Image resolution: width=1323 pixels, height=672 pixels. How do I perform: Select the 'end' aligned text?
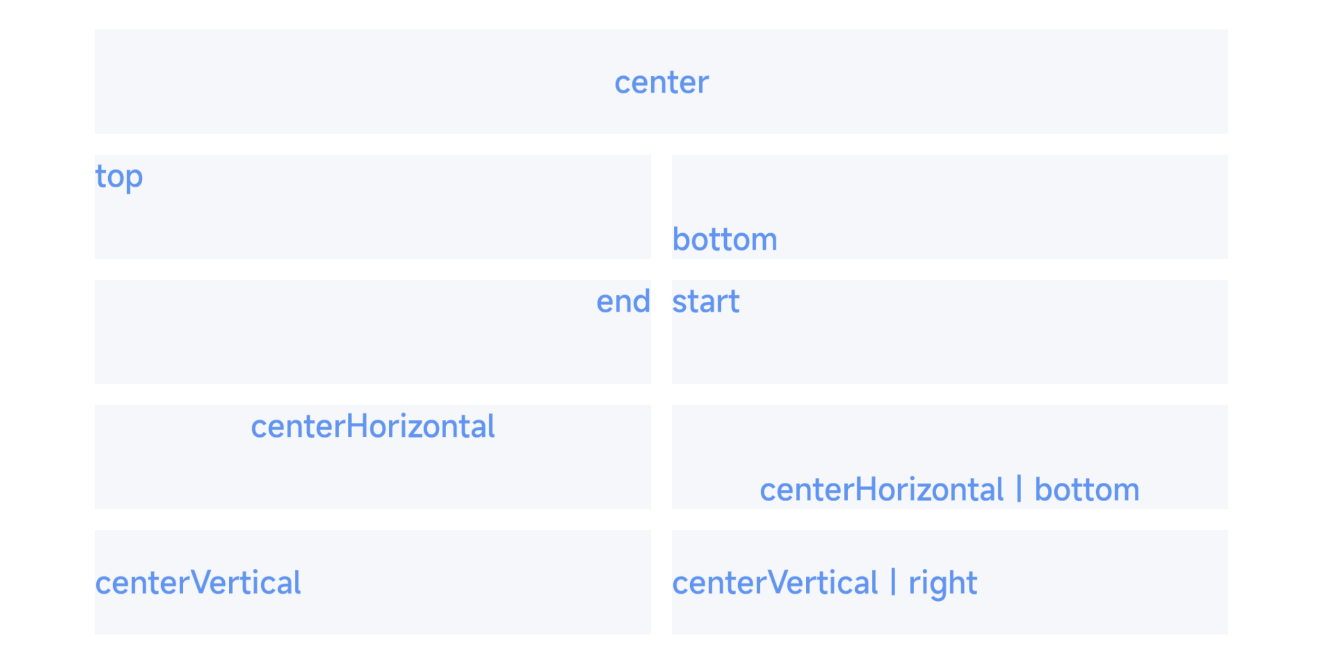[623, 301]
